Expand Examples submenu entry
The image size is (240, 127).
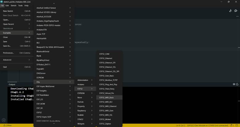point(17,33)
